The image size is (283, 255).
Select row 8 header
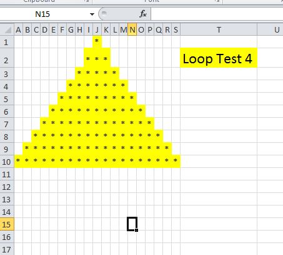coord(7,137)
